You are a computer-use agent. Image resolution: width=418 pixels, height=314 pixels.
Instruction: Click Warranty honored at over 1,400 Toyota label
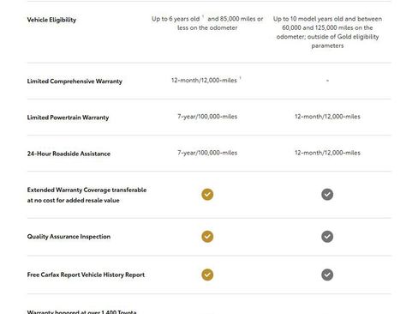(x=81, y=311)
